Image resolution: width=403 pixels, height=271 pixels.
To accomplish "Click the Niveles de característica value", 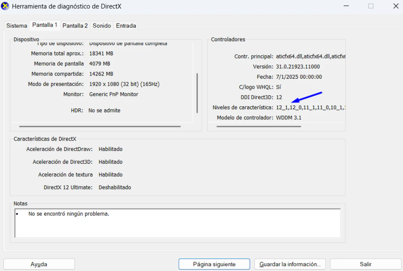I will pos(310,108).
